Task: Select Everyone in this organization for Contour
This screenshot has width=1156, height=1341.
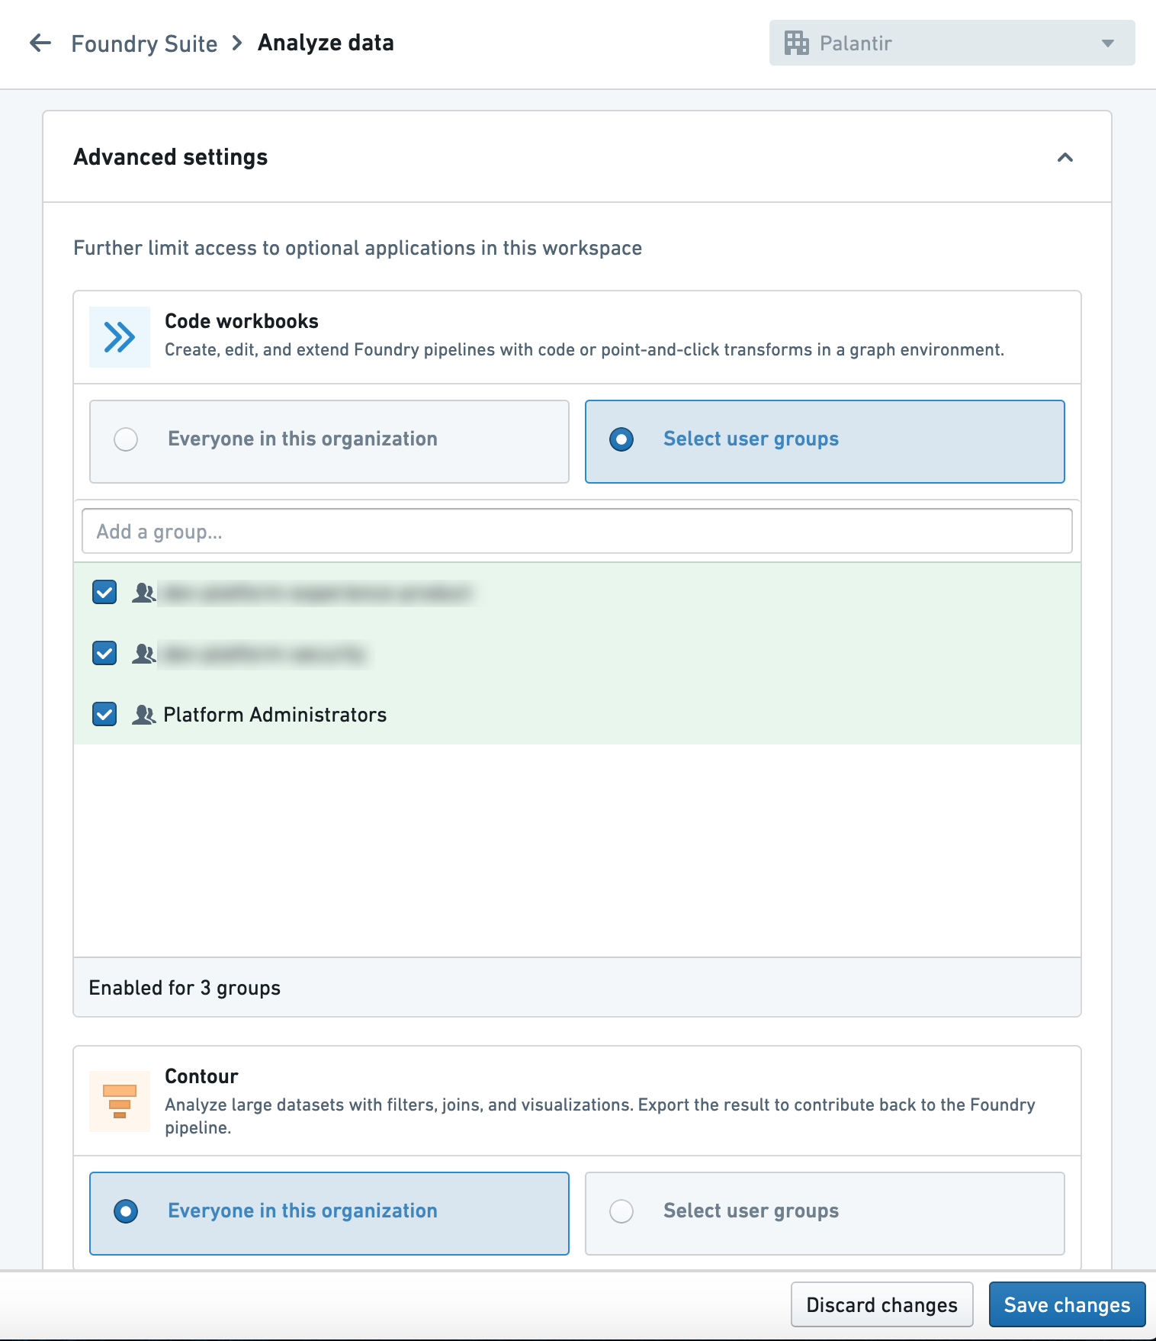Action: click(x=329, y=1214)
